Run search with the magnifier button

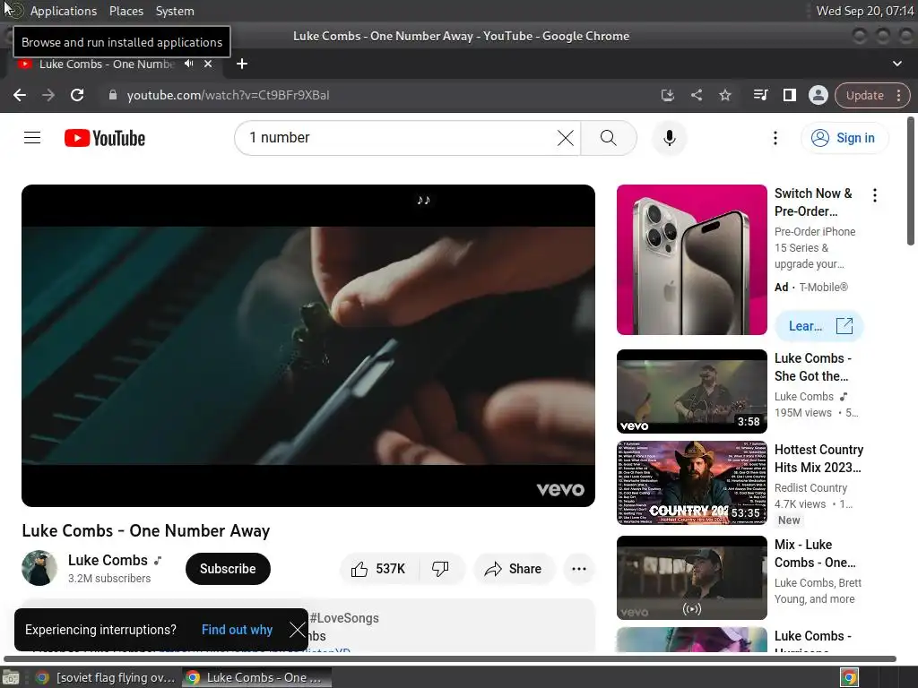coord(609,138)
